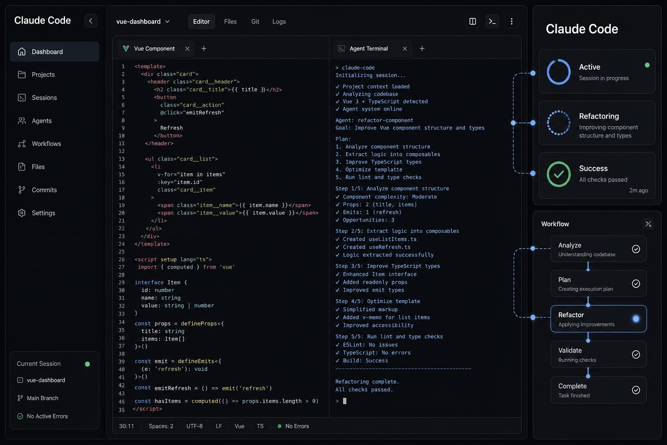
Task: Open the terminal prompt icon in toolbar
Action: tap(492, 21)
